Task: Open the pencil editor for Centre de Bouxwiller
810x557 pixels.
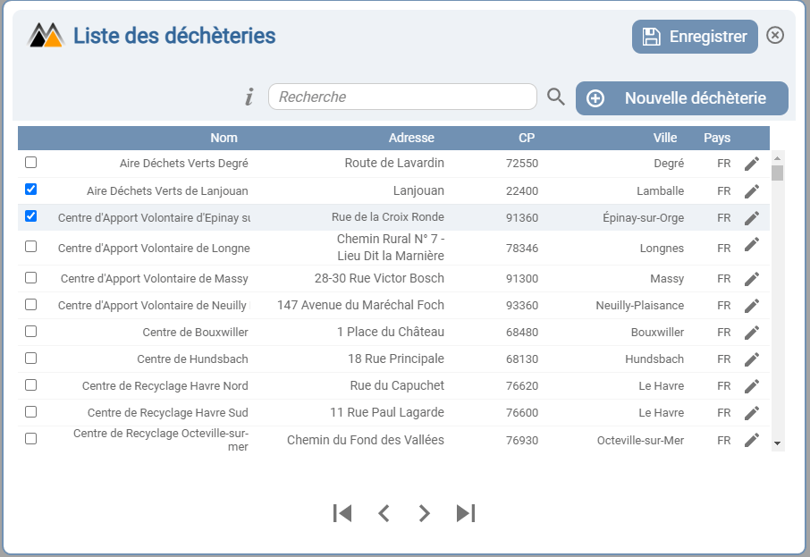Action: pyautogui.click(x=752, y=332)
